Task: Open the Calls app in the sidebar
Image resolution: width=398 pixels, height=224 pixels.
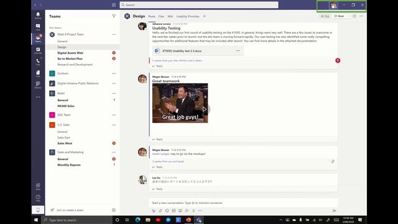Action: click(x=38, y=62)
